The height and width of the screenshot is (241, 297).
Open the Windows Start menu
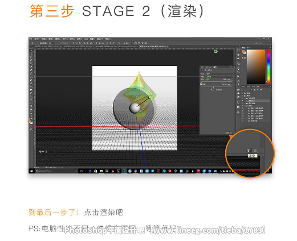pyautogui.click(x=31, y=171)
